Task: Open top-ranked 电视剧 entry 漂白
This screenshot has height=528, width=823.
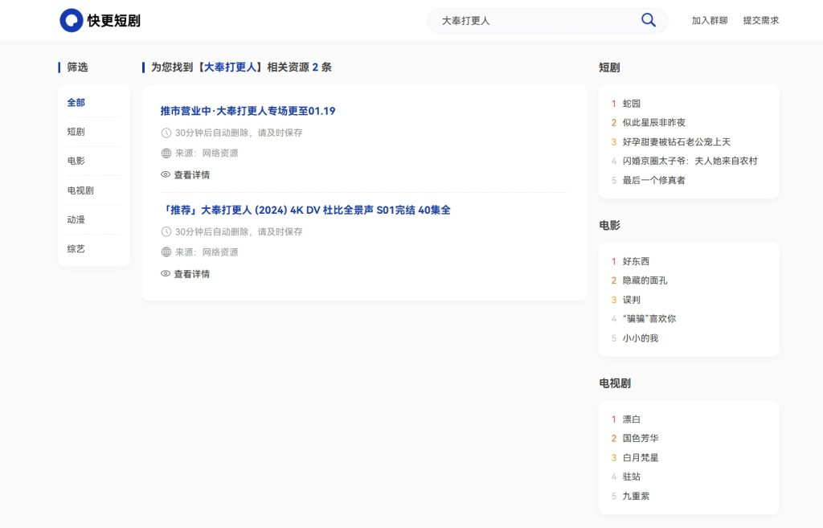Action: click(631, 419)
